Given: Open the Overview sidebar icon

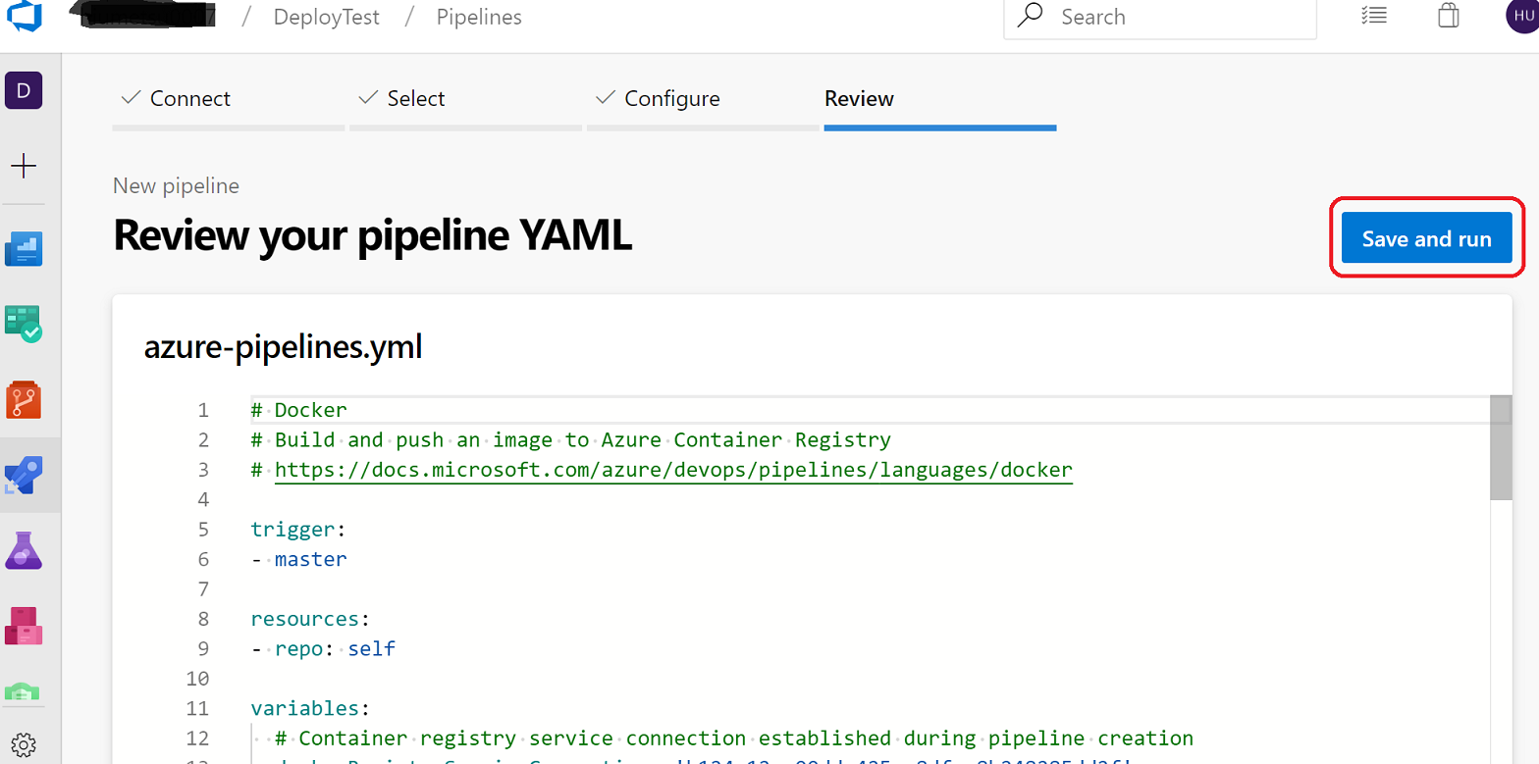Looking at the screenshot, I should 24,248.
